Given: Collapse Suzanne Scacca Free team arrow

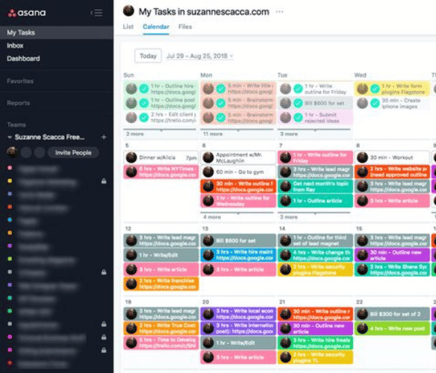Looking at the screenshot, I should click(x=10, y=137).
